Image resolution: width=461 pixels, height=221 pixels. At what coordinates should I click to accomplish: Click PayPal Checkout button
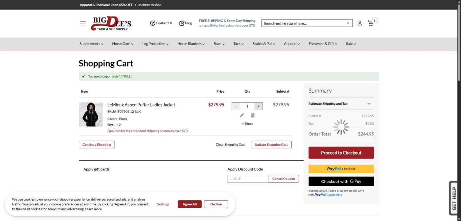(x=341, y=169)
